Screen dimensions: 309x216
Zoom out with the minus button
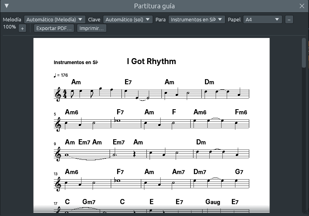tap(289, 20)
